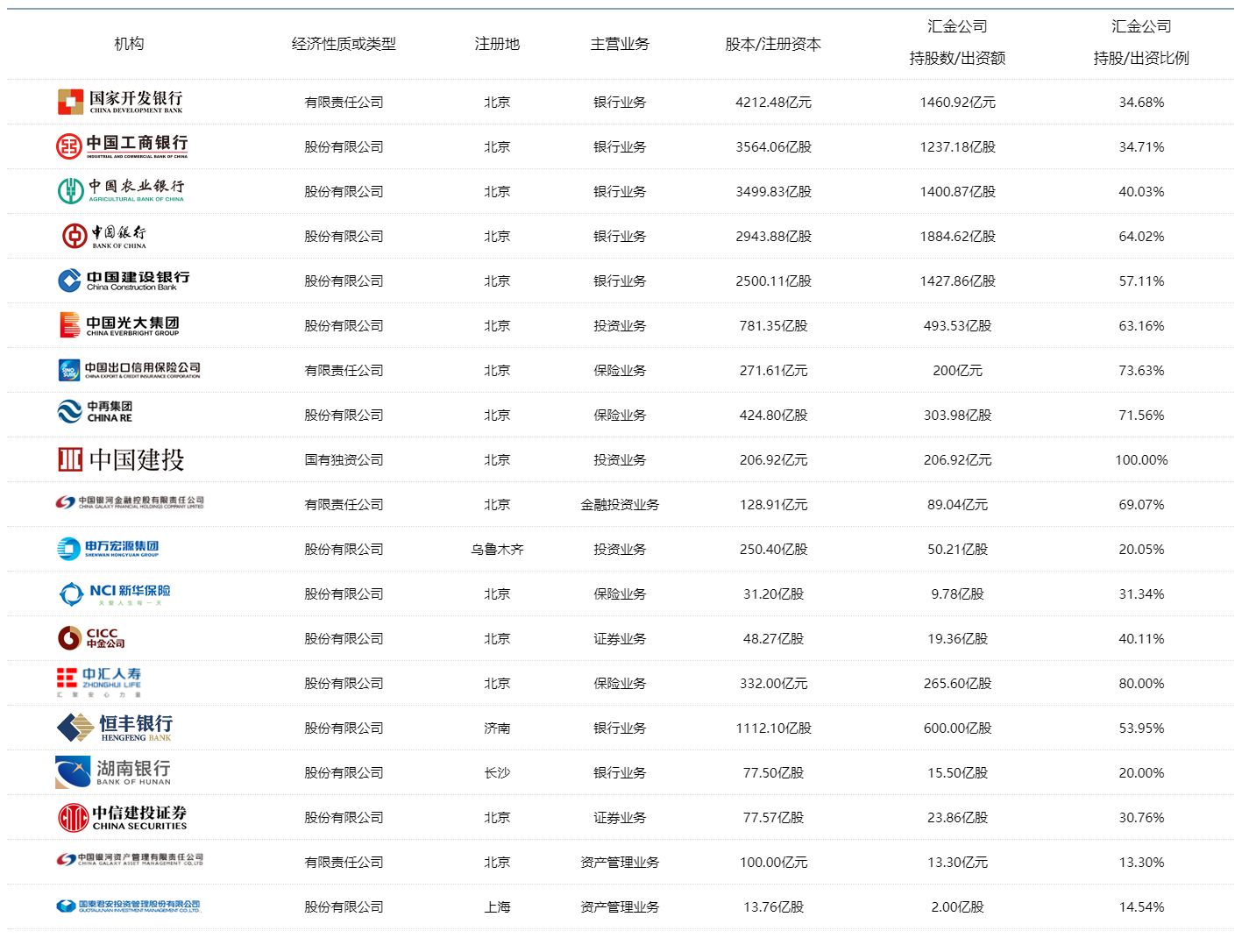Image resolution: width=1242 pixels, height=938 pixels.
Task: Click the 50.21亿股 holdings cell
Action: tap(957, 550)
